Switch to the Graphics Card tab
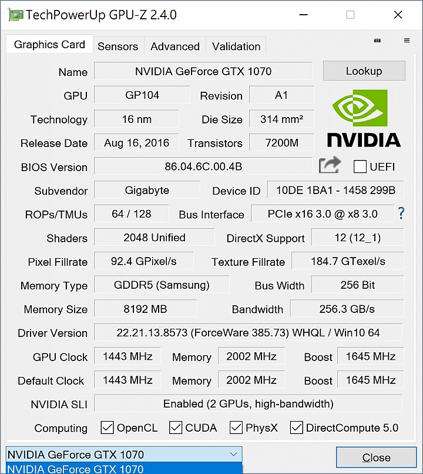Viewport: 423px width, 474px height. pos(49,45)
